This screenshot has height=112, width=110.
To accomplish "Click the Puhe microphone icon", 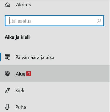I will pyautogui.click(x=7, y=107).
